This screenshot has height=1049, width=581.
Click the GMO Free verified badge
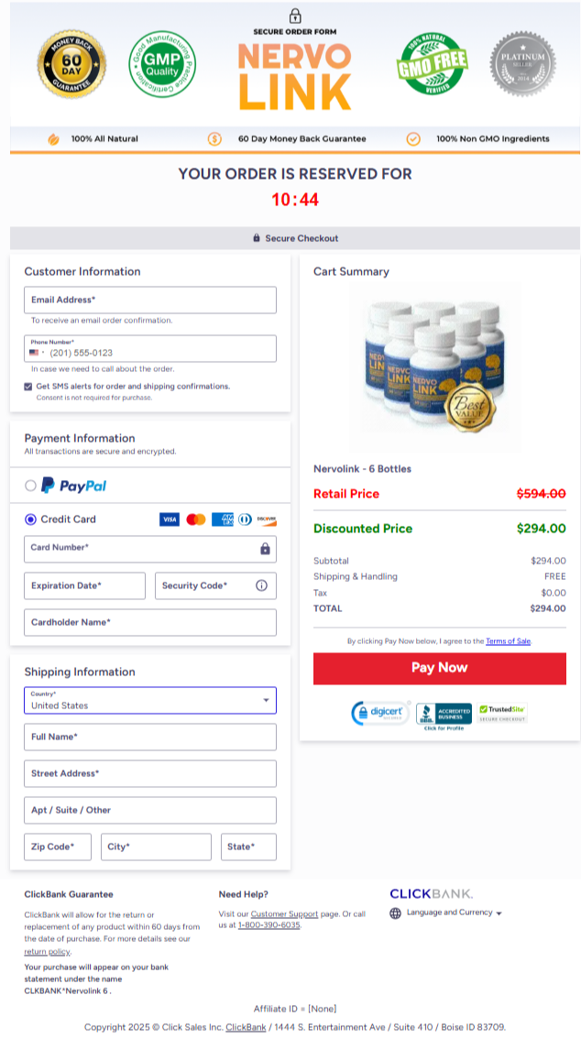pyautogui.click(x=431, y=66)
